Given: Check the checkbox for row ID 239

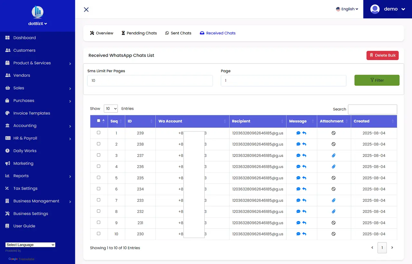Looking at the screenshot, I should [99, 132].
